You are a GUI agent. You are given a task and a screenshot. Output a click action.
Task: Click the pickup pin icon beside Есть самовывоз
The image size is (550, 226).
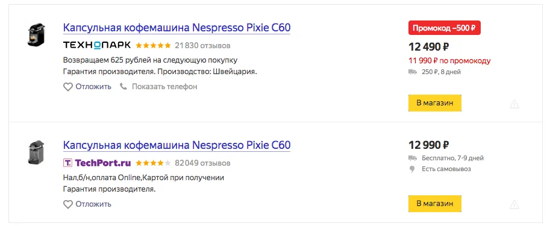click(412, 169)
